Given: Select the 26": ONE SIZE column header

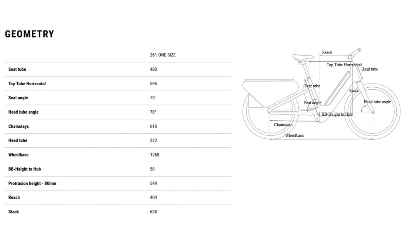Looking at the screenshot, I should 163,55.
